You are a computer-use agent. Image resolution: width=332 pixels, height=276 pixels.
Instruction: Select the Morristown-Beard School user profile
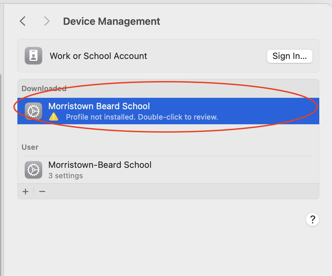tap(168, 170)
